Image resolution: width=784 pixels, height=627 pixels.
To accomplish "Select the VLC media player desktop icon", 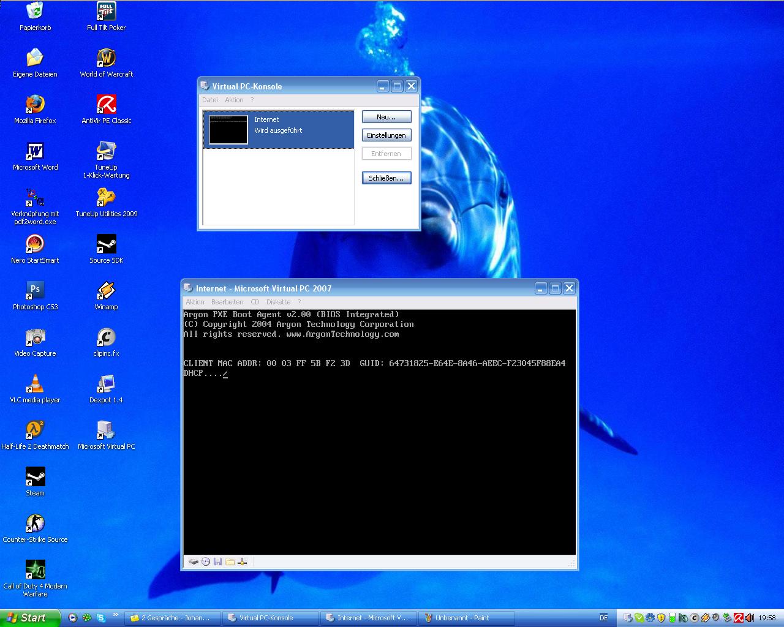I will coord(35,389).
